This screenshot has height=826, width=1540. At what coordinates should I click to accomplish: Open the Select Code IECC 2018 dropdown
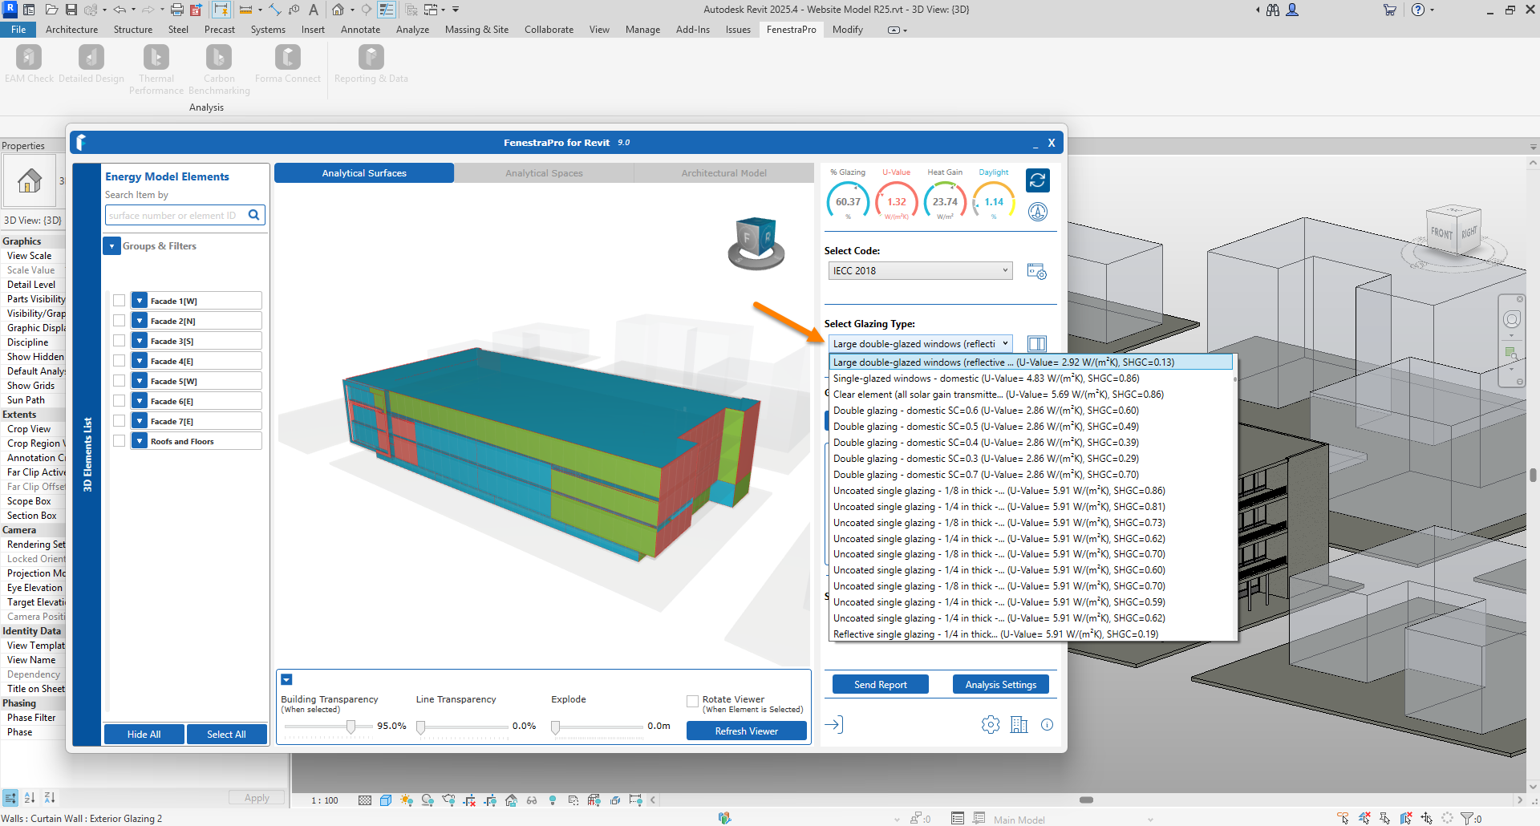(919, 271)
